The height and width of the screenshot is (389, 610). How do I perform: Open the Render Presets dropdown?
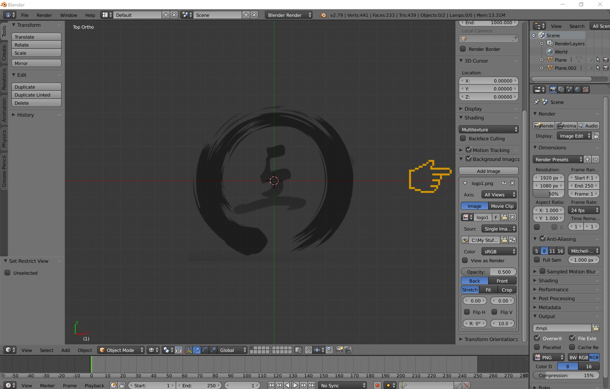558,159
